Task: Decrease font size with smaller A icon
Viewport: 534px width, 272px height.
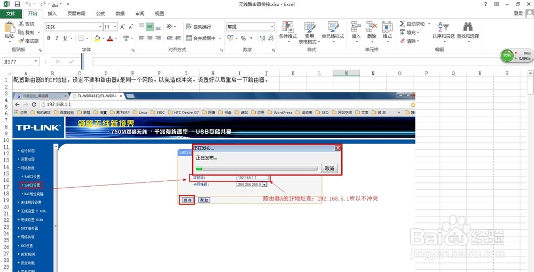Action: (x=131, y=27)
